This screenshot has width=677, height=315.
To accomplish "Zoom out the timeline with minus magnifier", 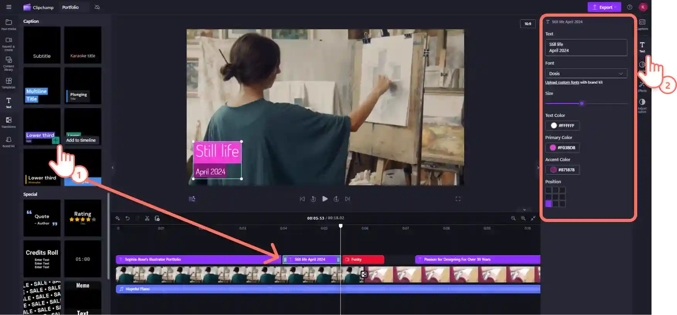I will (513, 218).
